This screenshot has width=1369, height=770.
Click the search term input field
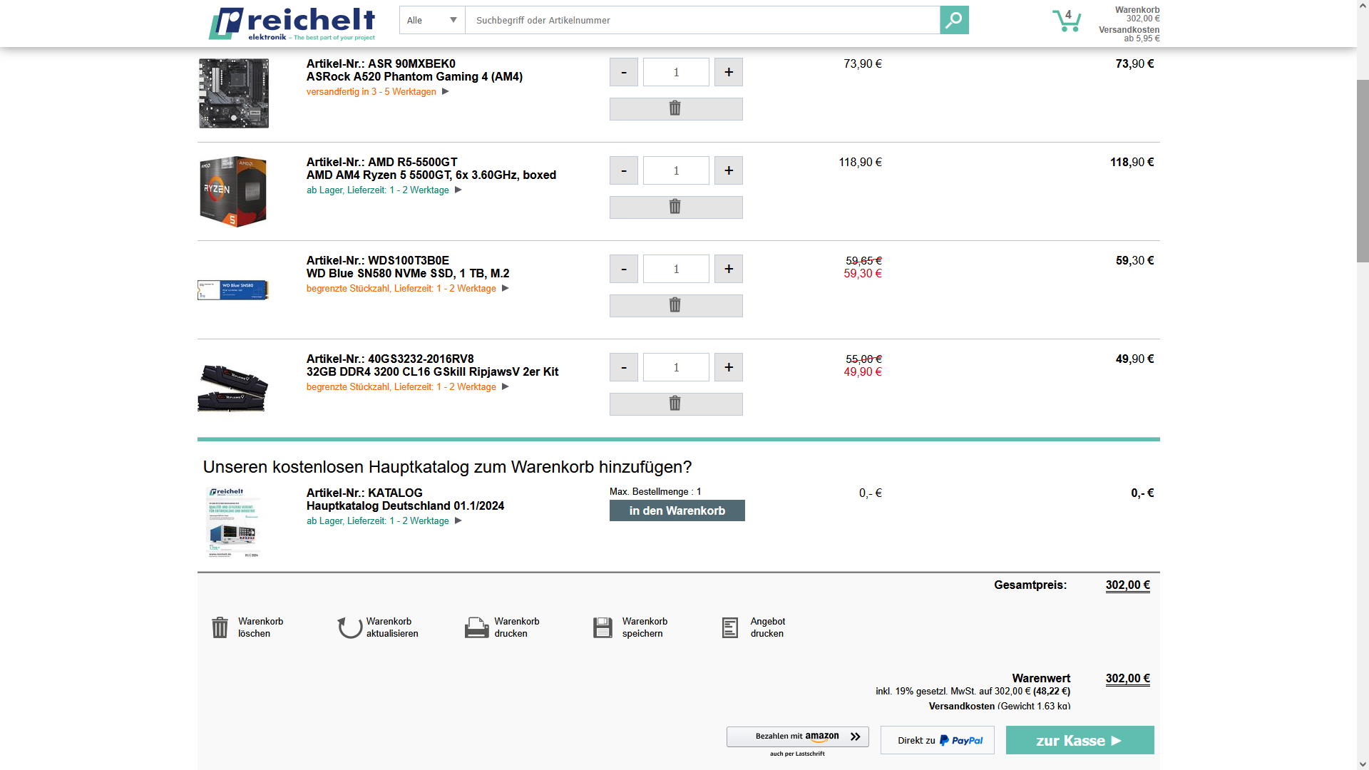pos(702,20)
